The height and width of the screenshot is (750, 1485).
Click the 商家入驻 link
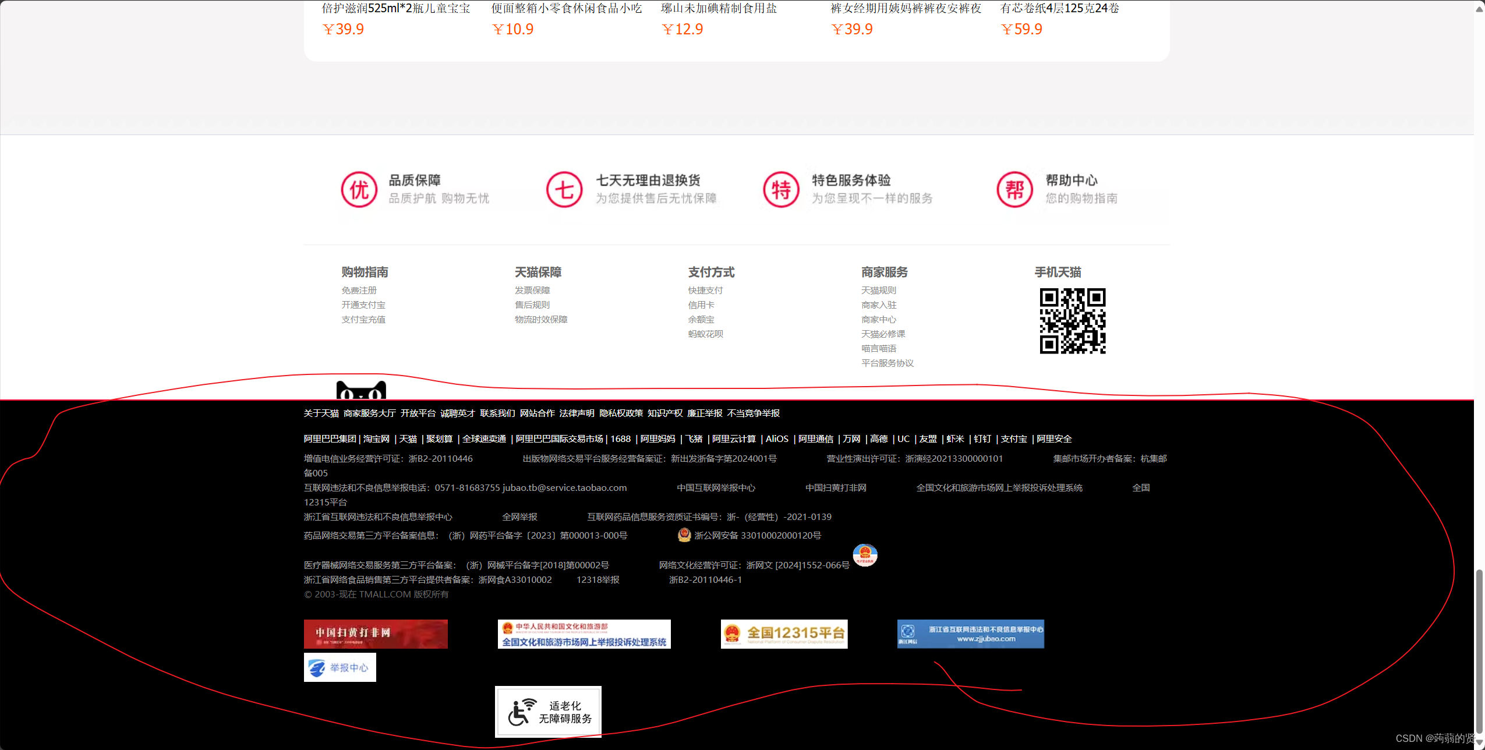[x=878, y=305]
